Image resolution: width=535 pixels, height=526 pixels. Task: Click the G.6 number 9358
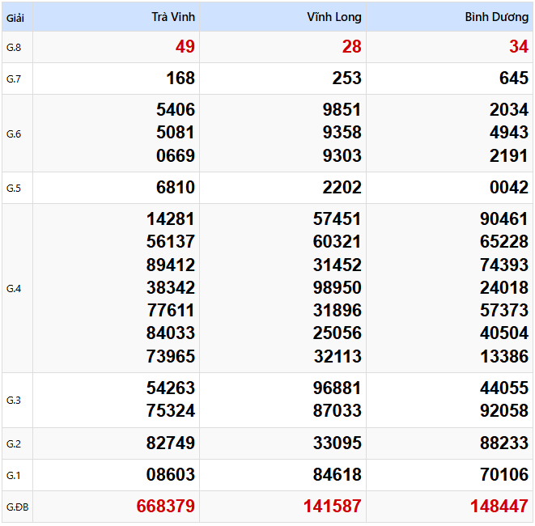pos(342,133)
